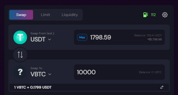The image size is (178, 95).
Task: Expand the VBTC token dropdown chevron
Action: click(50, 74)
